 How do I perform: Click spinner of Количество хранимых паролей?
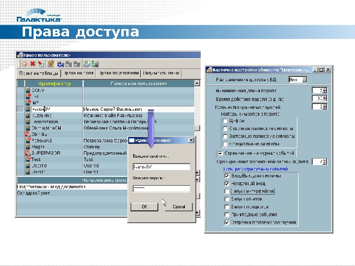point(325,106)
